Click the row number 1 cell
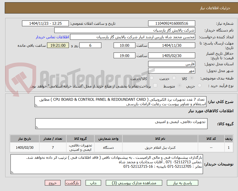The width and height of the screenshot is (238, 191). tap(229, 147)
